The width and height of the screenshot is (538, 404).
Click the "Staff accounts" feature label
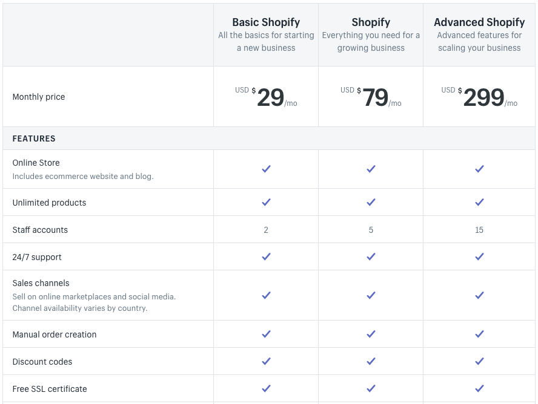click(x=40, y=230)
